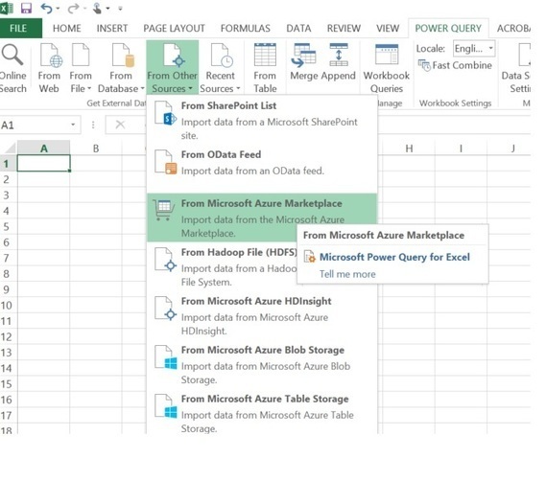This screenshot has width=546, height=481.
Task: Switch to the INSERT tab
Action: (112, 28)
